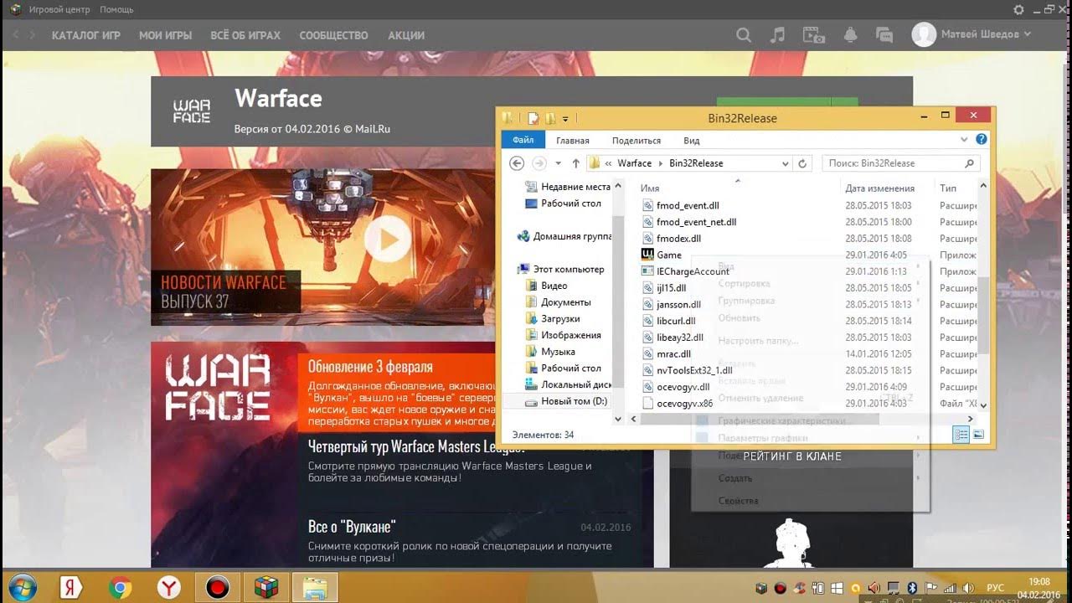Open Explorer recent locations dropdown
Screen dimensions: 1072x603
559,163
